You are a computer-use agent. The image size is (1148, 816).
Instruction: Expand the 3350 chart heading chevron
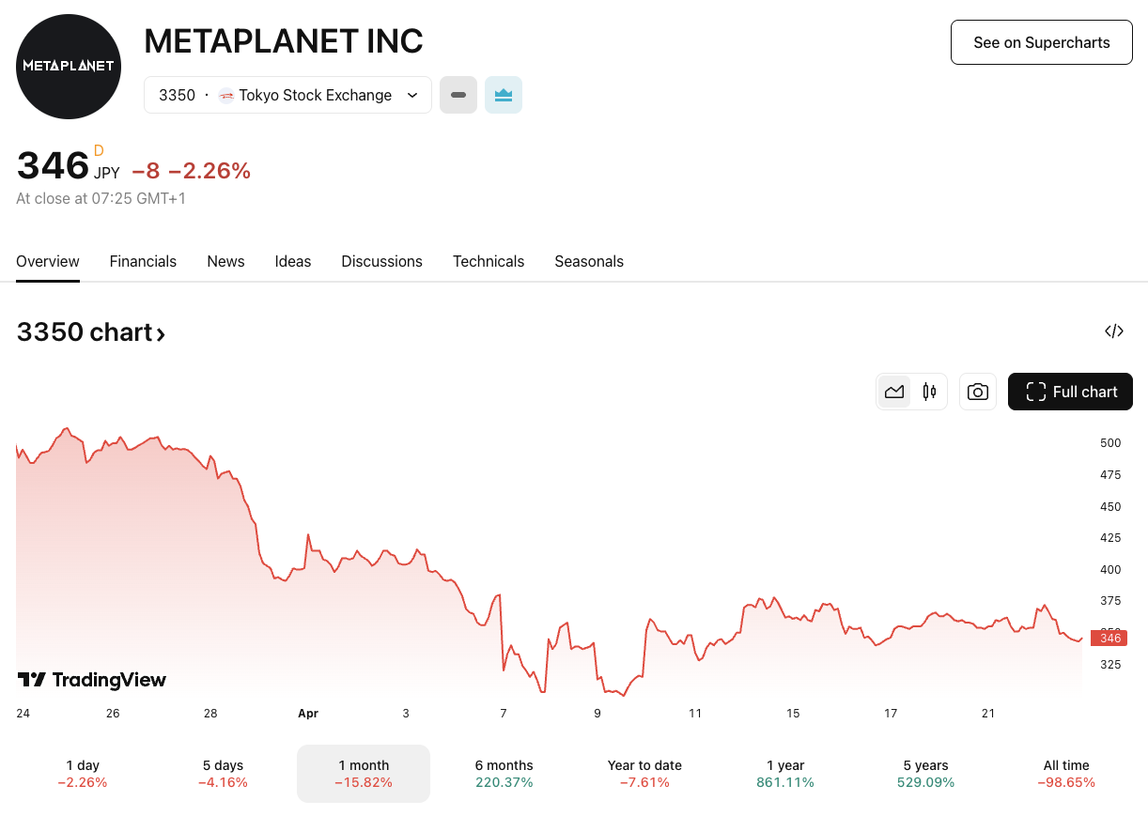[x=162, y=332]
